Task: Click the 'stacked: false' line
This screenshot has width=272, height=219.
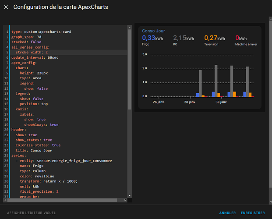Action: pos(26,42)
